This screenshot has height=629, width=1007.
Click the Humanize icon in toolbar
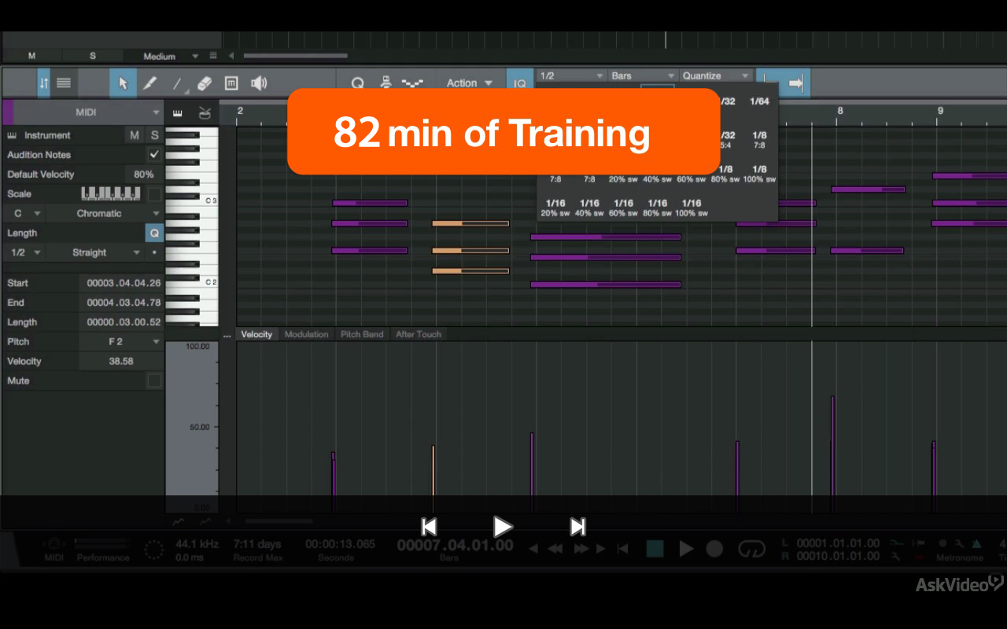[385, 83]
